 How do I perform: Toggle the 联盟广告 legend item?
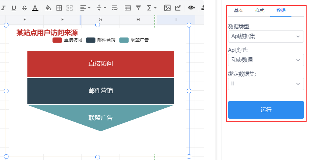pos(134,40)
